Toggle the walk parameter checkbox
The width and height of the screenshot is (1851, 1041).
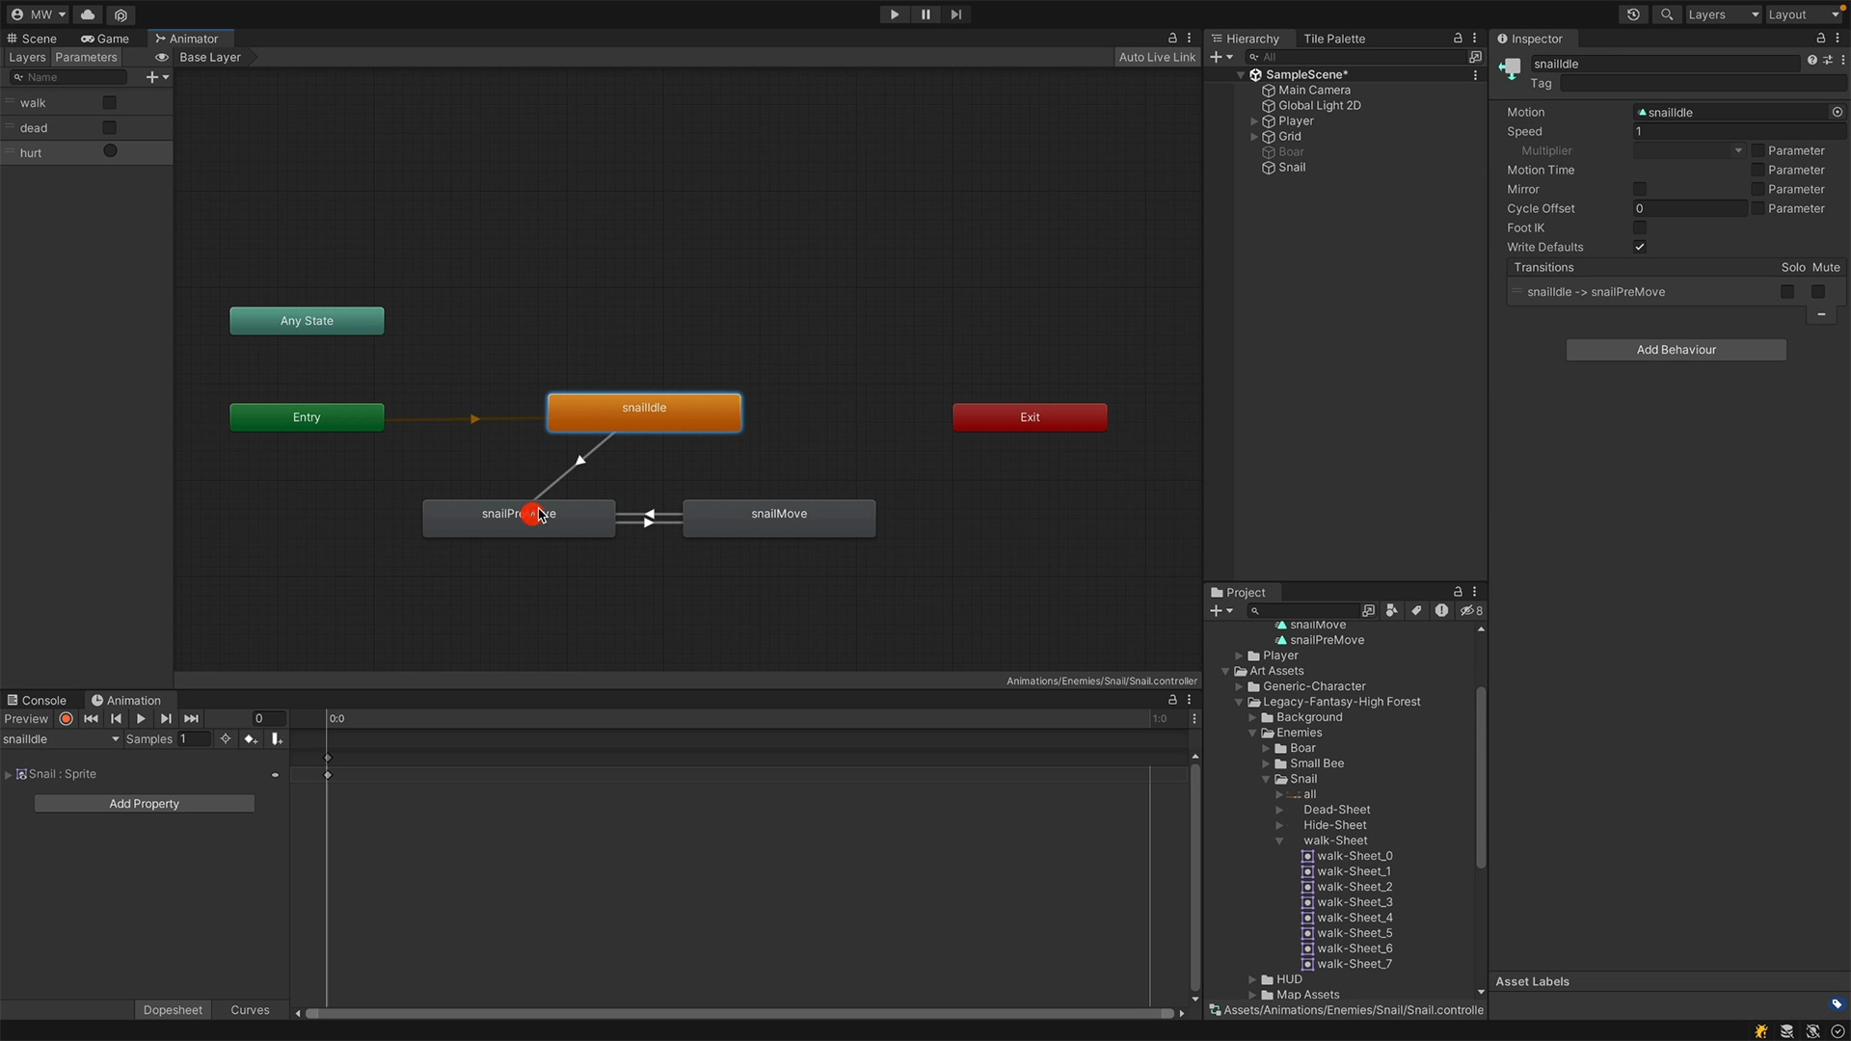pos(109,103)
